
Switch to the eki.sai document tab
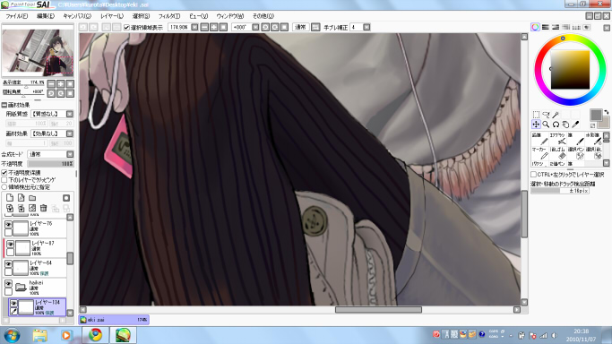114,320
